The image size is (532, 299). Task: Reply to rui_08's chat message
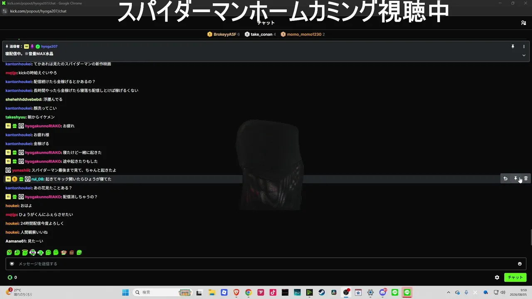click(x=505, y=179)
